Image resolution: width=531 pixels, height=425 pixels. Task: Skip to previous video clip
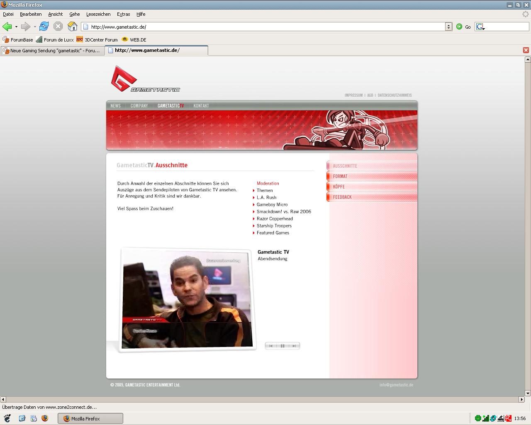tap(271, 346)
